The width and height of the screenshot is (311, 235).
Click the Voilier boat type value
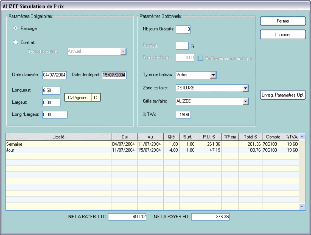(x=182, y=75)
